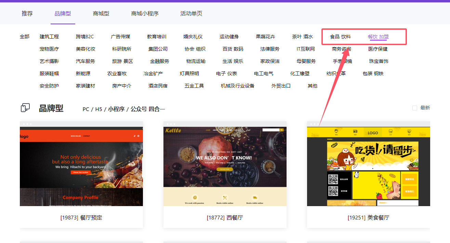Choose the 百货 数码 category

pyautogui.click(x=233, y=49)
